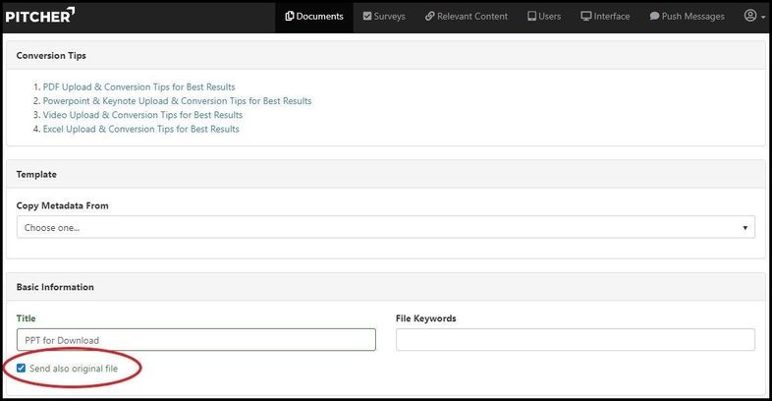Open Excel Upload & Conversion Tips link
Screen dimensions: 772x401
tap(140, 129)
